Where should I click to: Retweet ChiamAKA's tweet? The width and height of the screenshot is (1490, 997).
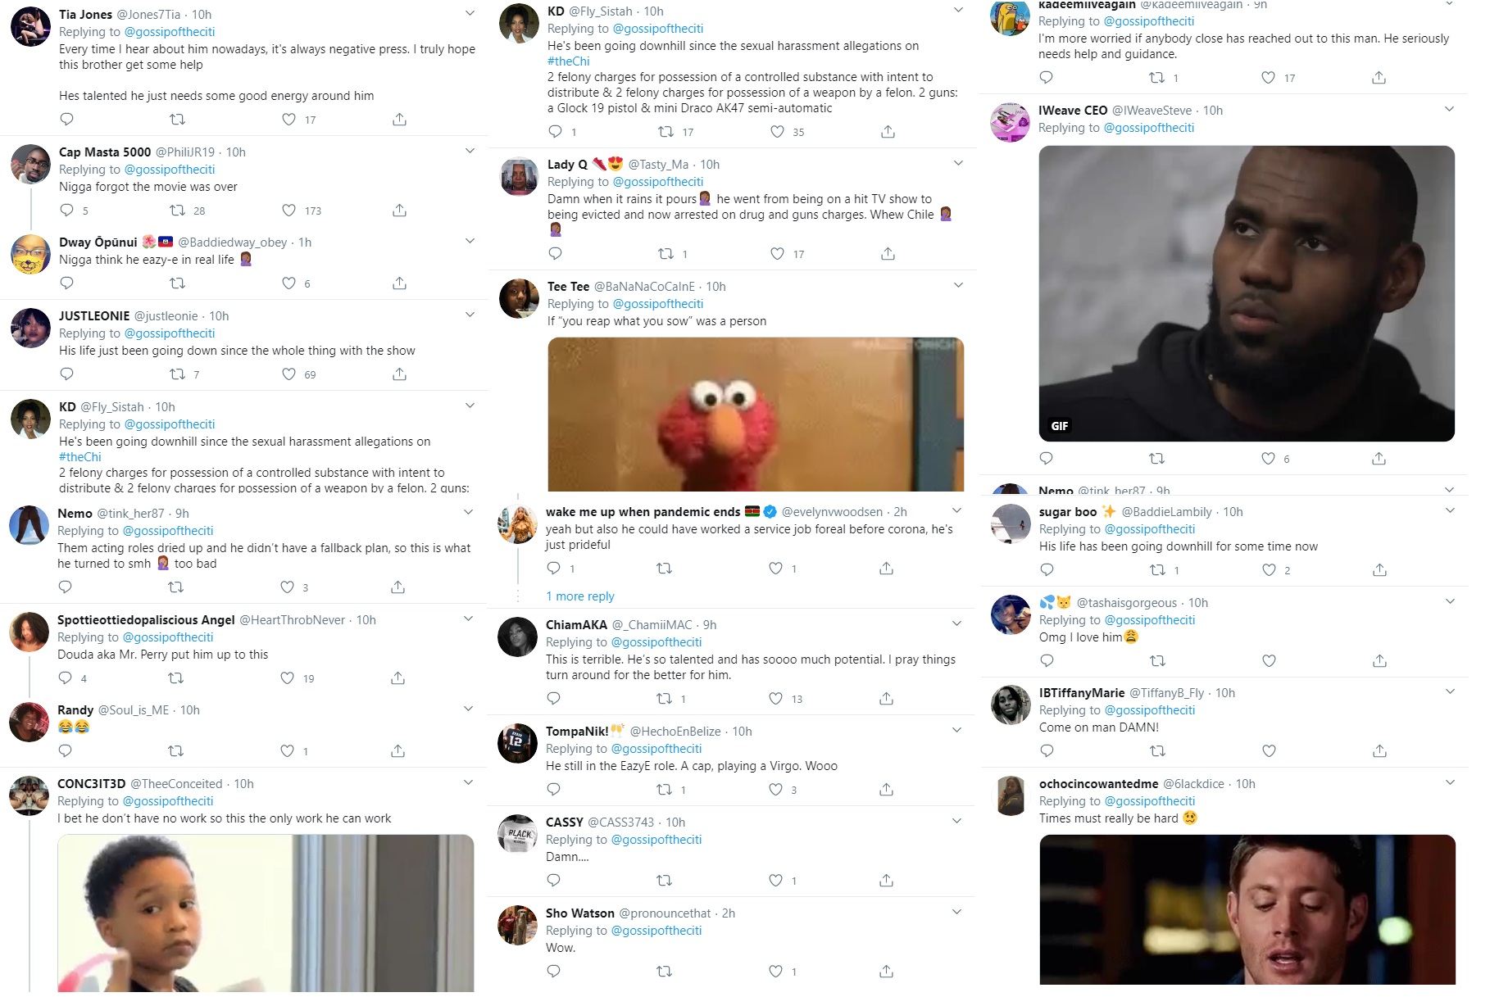(x=665, y=699)
